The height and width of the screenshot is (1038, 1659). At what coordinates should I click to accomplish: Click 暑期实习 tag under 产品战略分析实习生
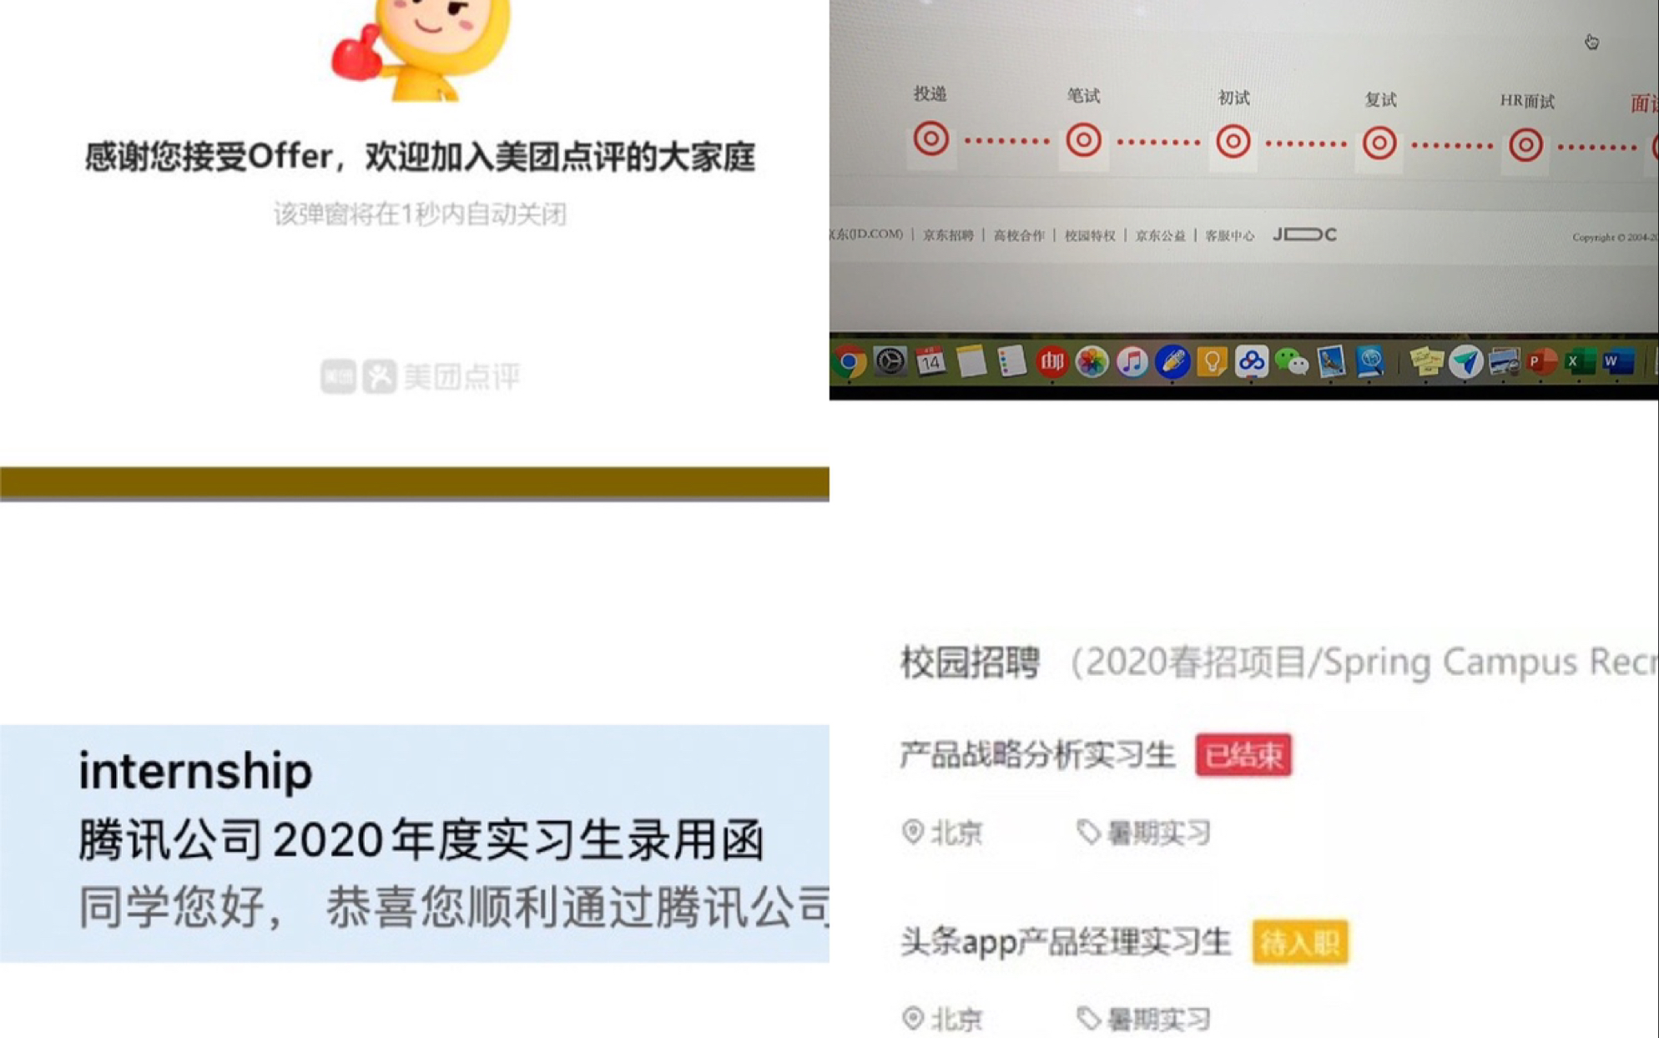pos(1143,832)
